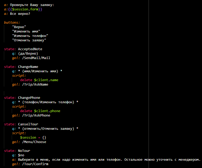Click the state name ChangePhone

click(x=29, y=98)
